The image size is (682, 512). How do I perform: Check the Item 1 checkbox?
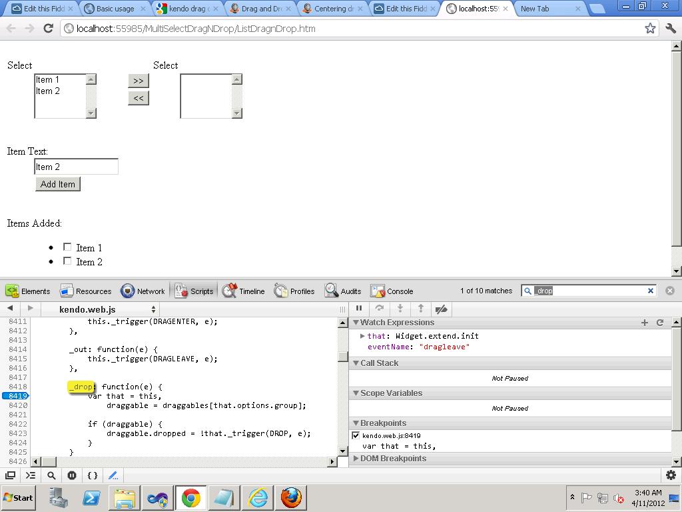67,247
